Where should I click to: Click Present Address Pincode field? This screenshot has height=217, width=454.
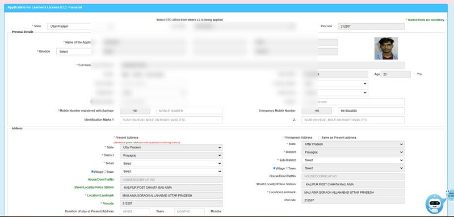pos(171,204)
